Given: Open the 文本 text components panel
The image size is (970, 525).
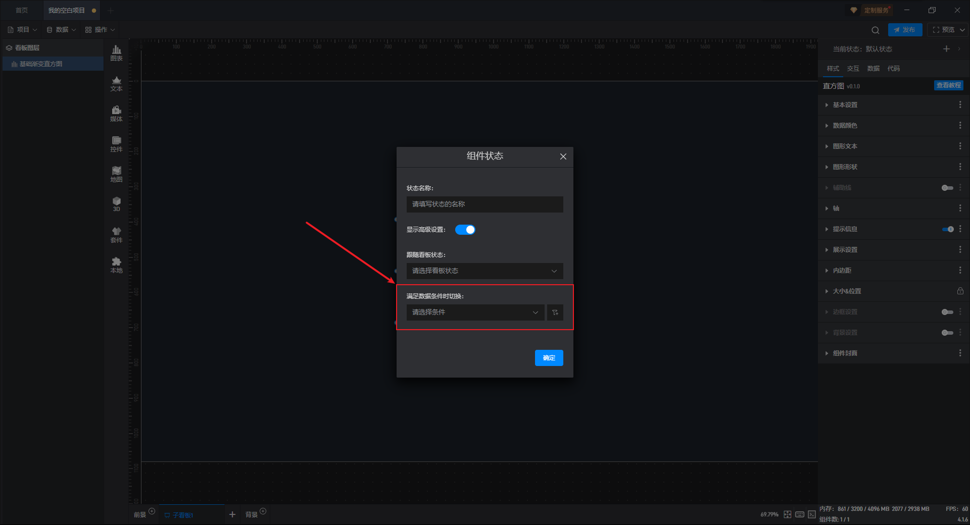Looking at the screenshot, I should point(116,83).
